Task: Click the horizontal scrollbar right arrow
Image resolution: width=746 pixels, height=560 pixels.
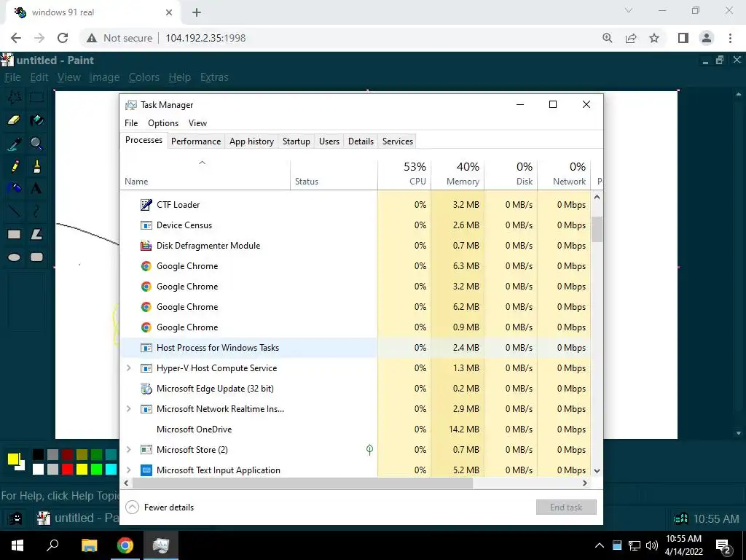Action: [585, 483]
